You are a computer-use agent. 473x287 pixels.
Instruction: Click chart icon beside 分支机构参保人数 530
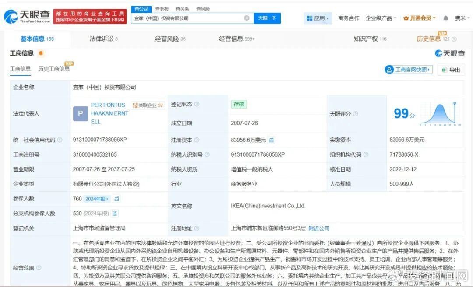click(115, 213)
